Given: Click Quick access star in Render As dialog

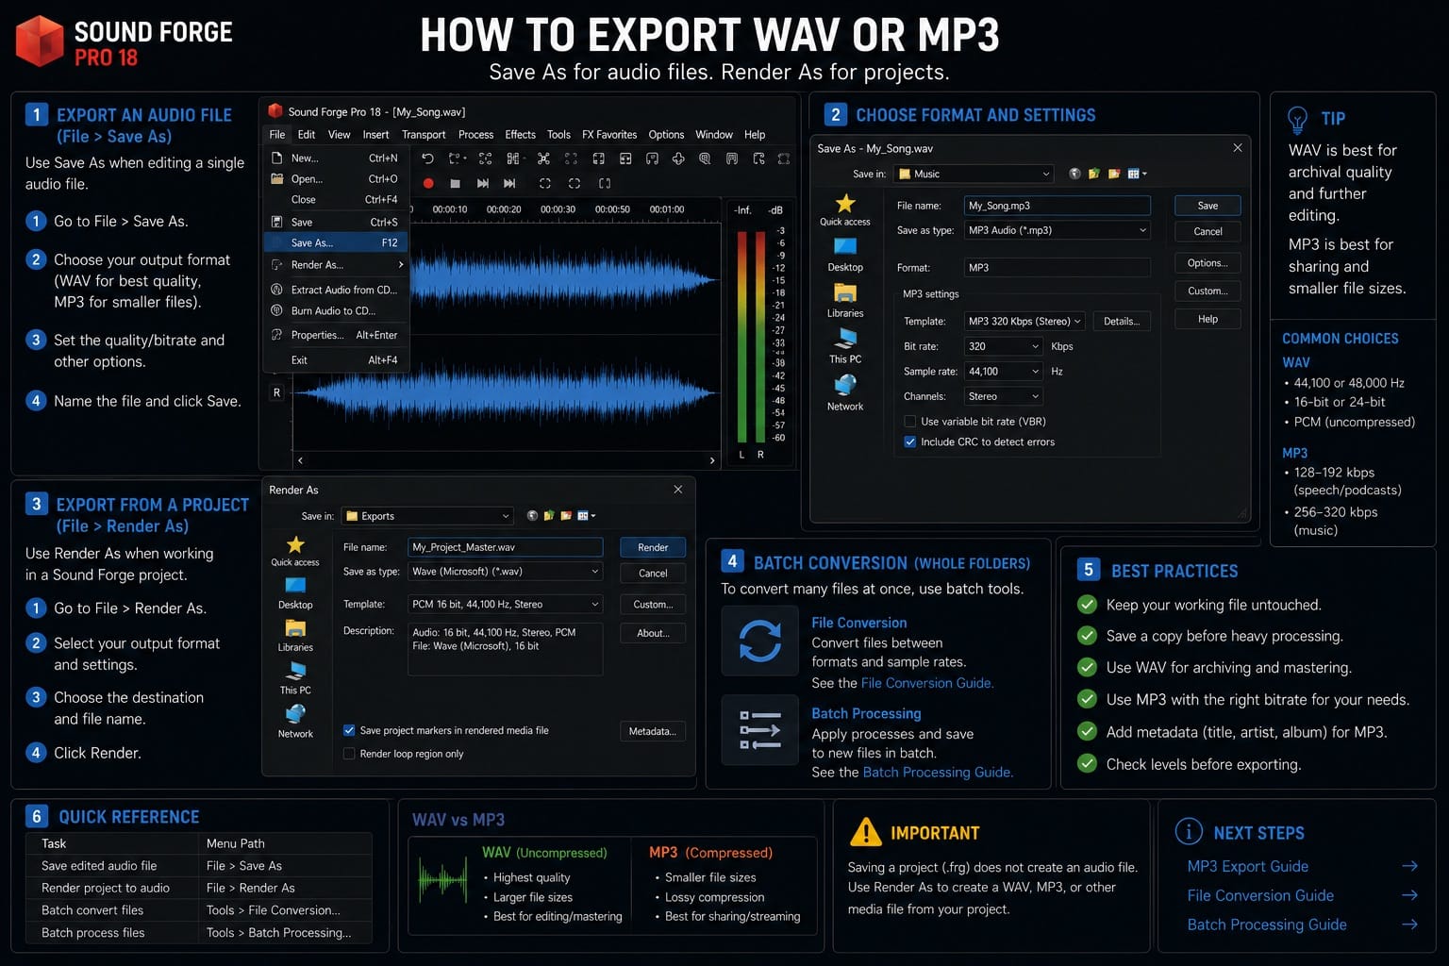Looking at the screenshot, I should pyautogui.click(x=295, y=545).
